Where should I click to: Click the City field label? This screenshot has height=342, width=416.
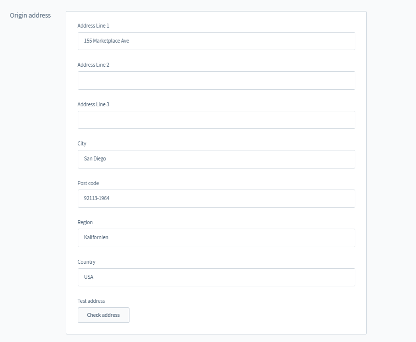tap(82, 143)
